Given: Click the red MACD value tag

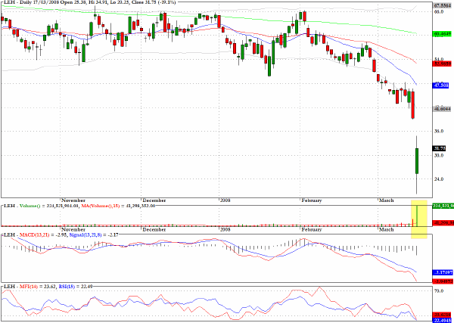Looking at the screenshot, I should (x=441, y=281).
